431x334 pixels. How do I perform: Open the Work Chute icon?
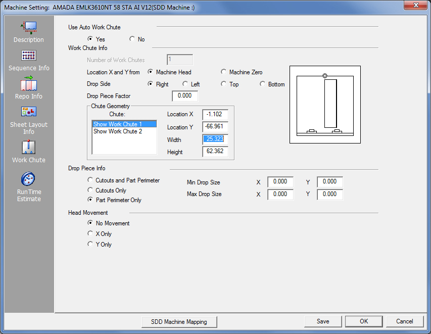point(29,147)
